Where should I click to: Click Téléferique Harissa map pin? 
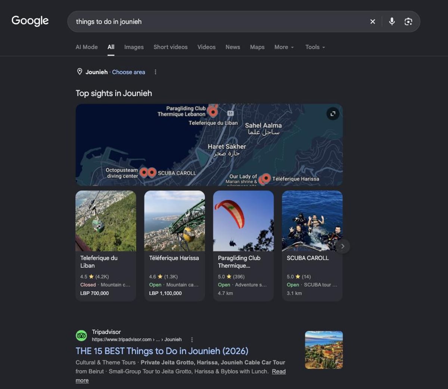(x=266, y=178)
